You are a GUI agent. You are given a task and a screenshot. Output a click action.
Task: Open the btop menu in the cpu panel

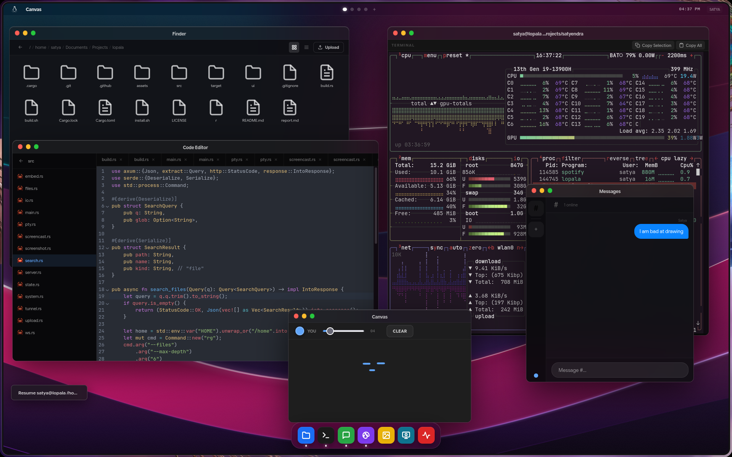point(430,56)
